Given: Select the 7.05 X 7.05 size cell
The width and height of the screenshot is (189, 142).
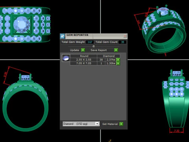Looking at the screenshot, I should click(83, 64).
